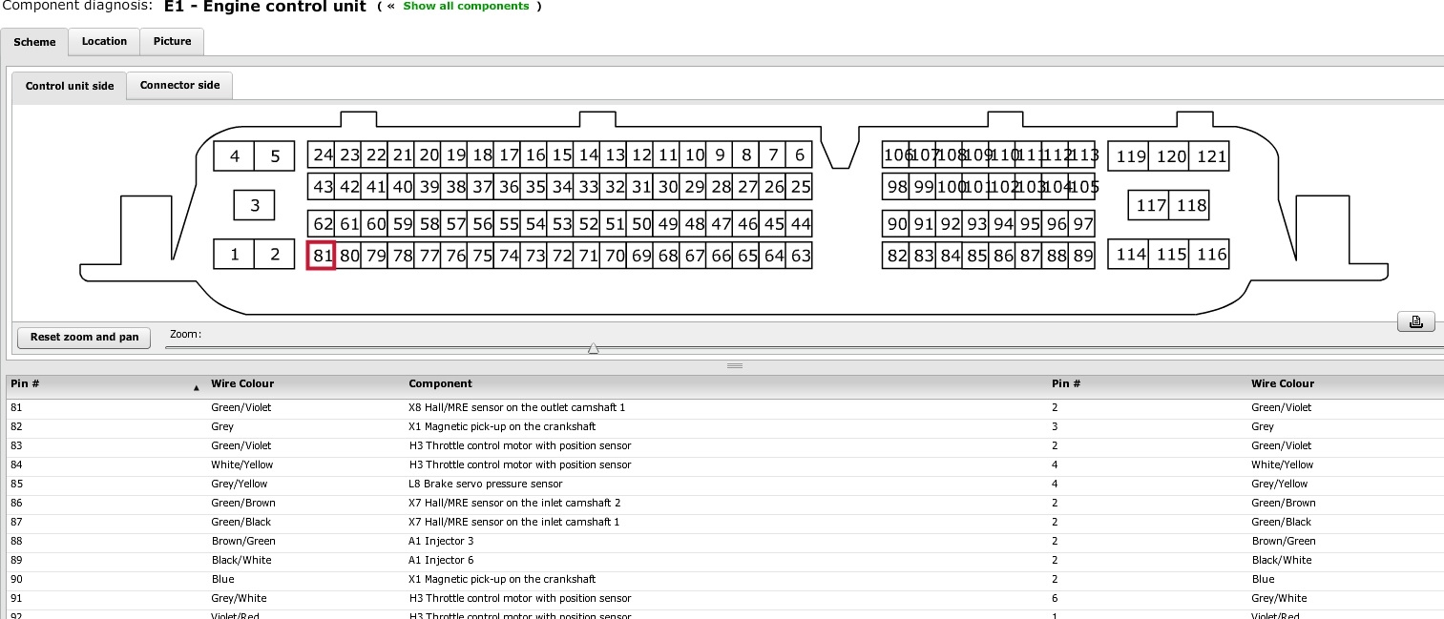Click the print icon below the connector diagram

point(1415,321)
